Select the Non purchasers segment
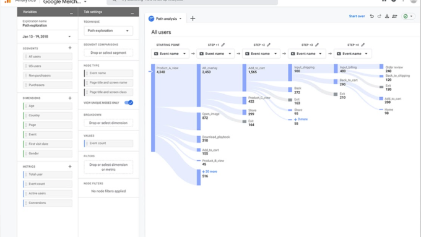 pyautogui.click(x=48, y=75)
